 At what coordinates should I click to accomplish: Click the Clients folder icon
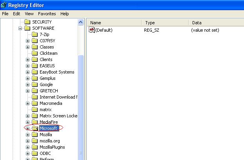pyautogui.click(x=35, y=59)
